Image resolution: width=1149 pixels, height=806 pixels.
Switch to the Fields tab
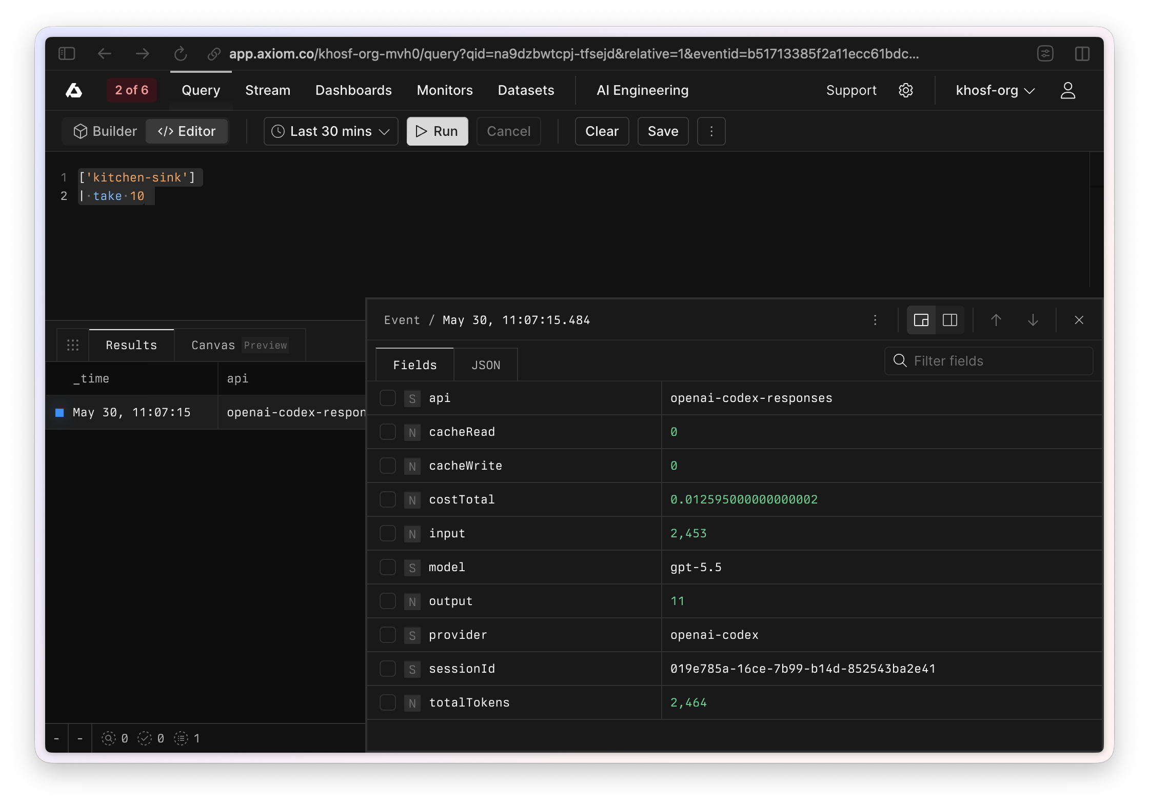tap(415, 365)
